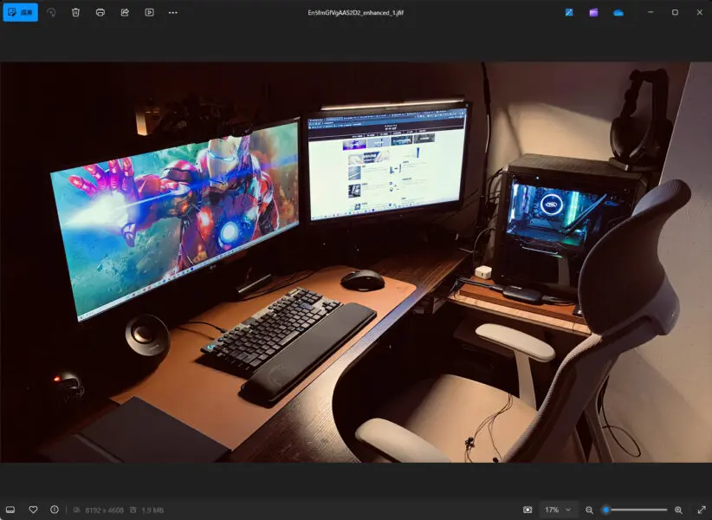This screenshot has height=520, width=712.
Task: Rotate the image with the rotate icon
Action: click(x=51, y=12)
